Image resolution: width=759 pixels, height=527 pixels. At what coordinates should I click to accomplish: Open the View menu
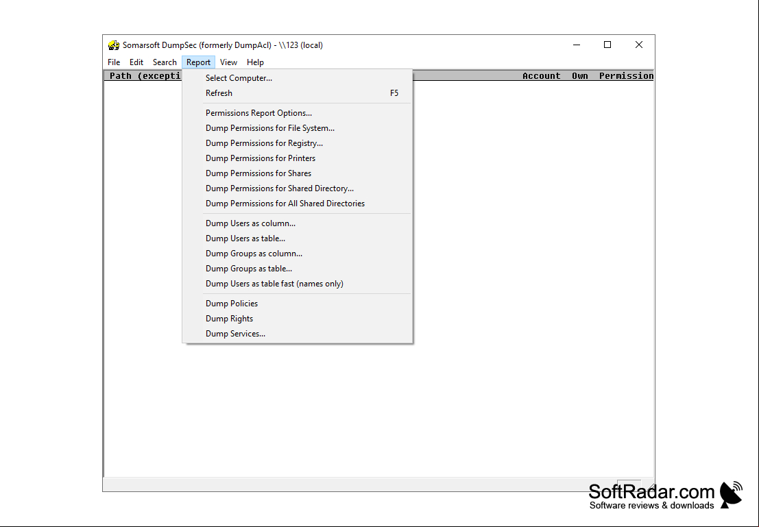coord(228,62)
